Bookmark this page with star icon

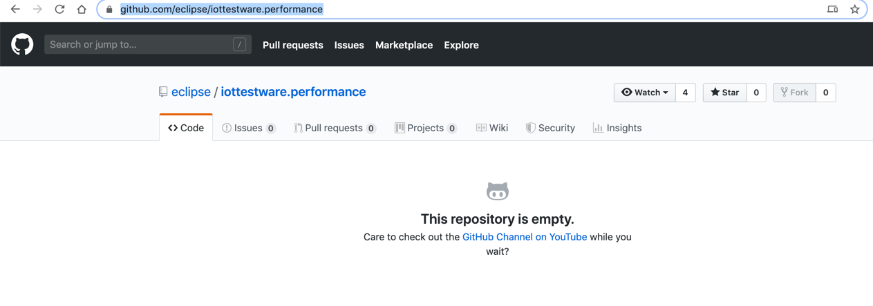[855, 10]
